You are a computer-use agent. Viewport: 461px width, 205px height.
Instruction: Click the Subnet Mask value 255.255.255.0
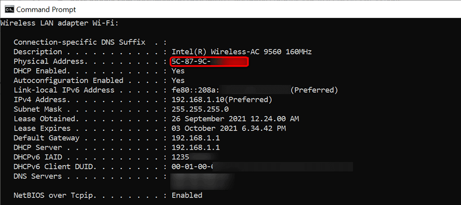pyautogui.click(x=200, y=109)
